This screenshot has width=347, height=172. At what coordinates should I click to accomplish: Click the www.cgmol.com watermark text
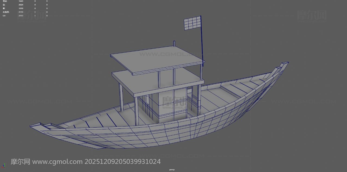click(x=57, y=162)
